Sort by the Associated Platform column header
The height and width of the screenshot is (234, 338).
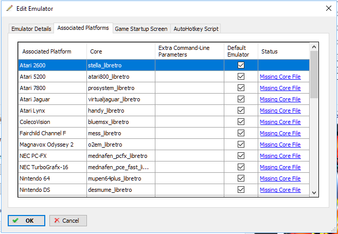47,51
